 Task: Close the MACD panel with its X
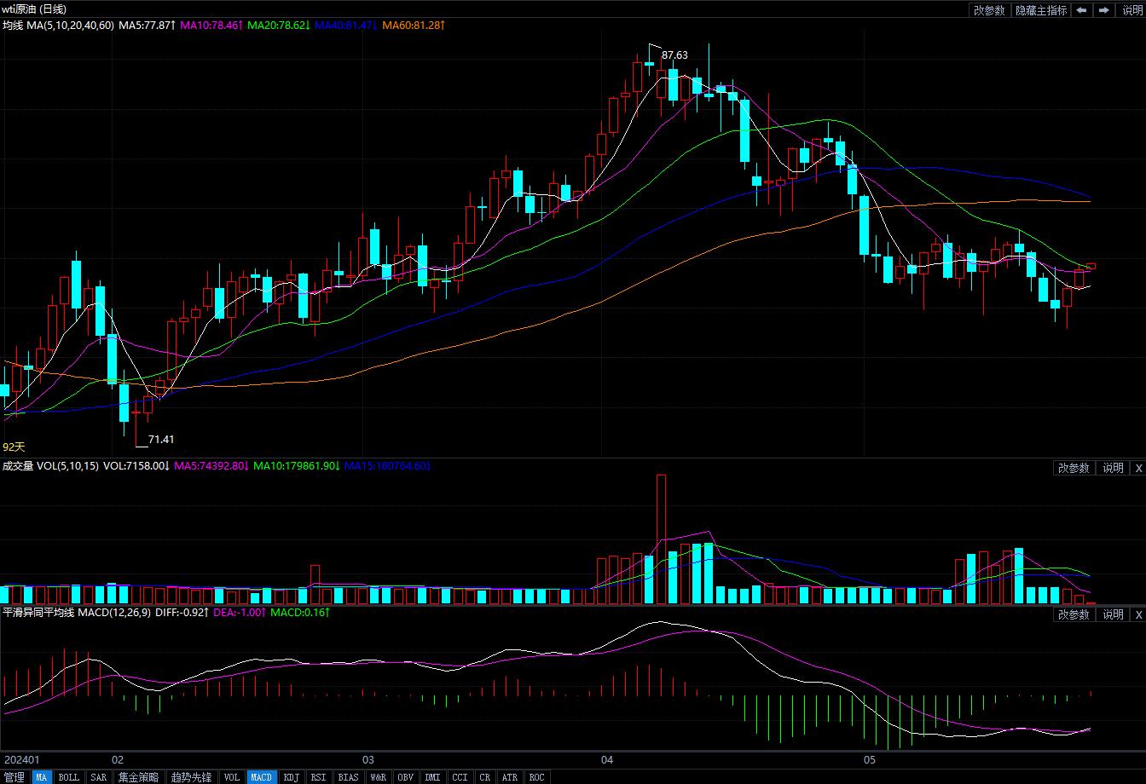coord(1137,614)
